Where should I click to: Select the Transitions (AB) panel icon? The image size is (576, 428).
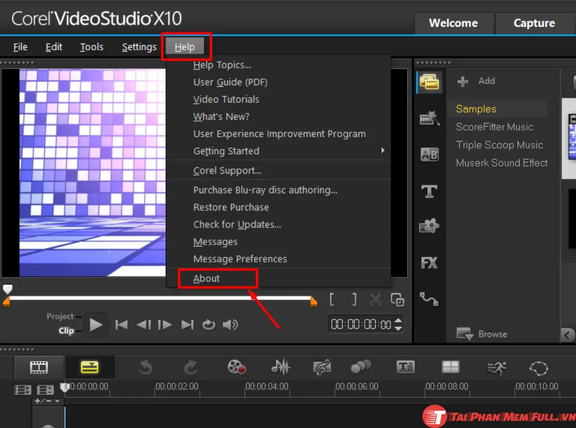(429, 155)
